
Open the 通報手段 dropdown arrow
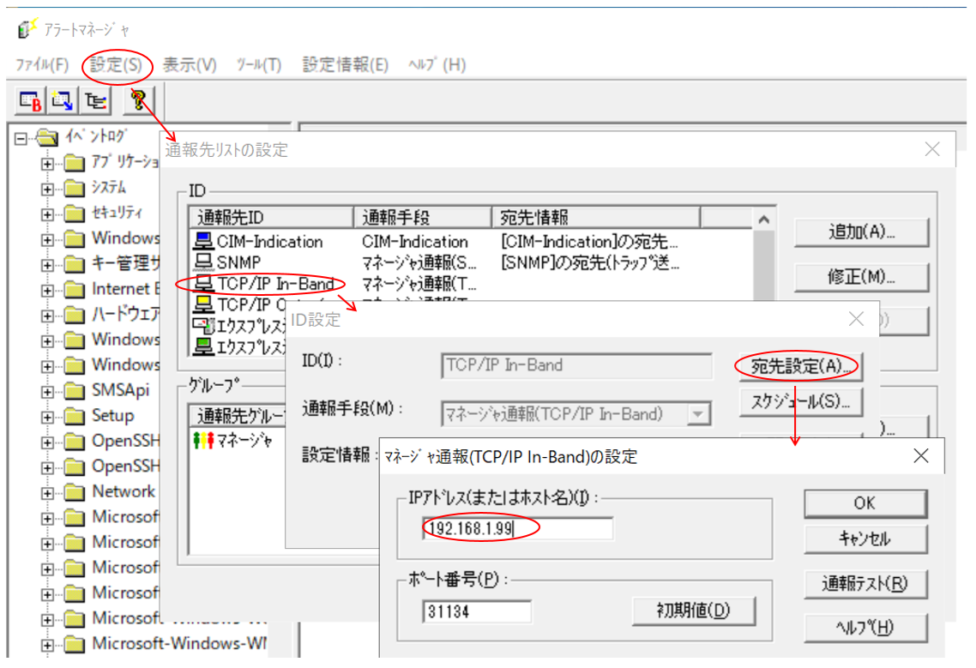[x=699, y=414]
